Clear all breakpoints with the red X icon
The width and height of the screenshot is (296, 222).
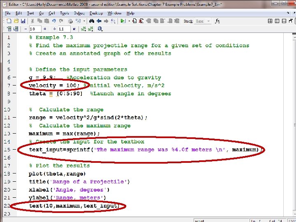[x=141, y=21]
